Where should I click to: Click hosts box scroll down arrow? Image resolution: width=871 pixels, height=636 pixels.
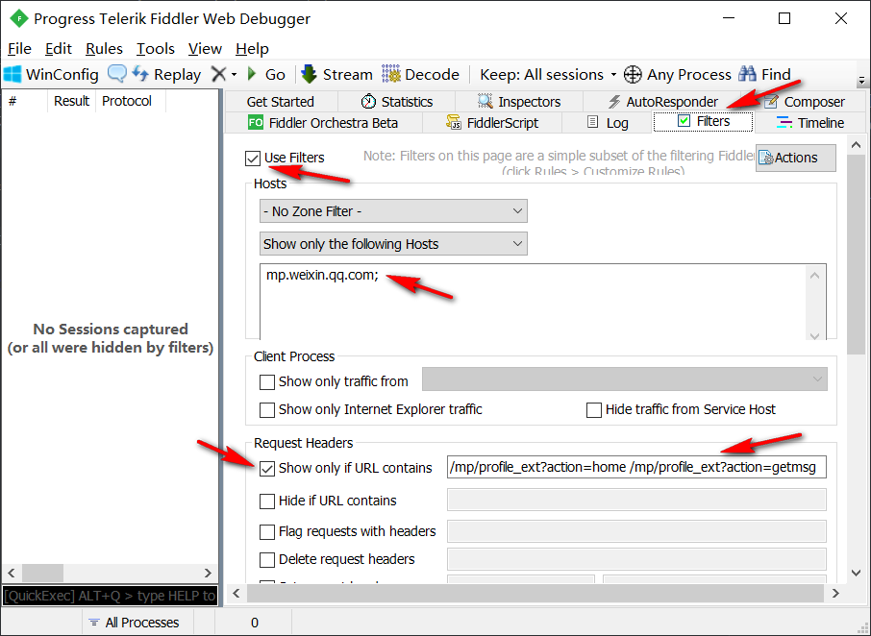coord(814,335)
